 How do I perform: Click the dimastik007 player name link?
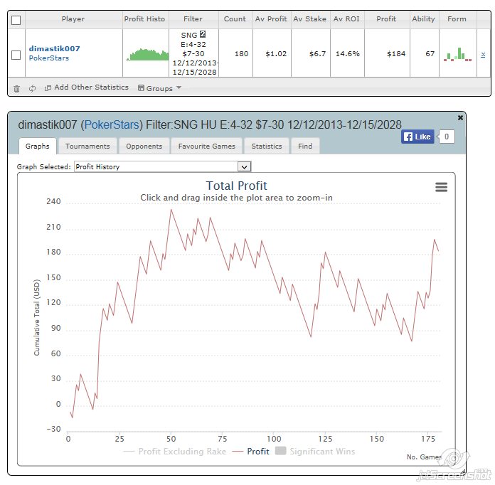(54, 48)
